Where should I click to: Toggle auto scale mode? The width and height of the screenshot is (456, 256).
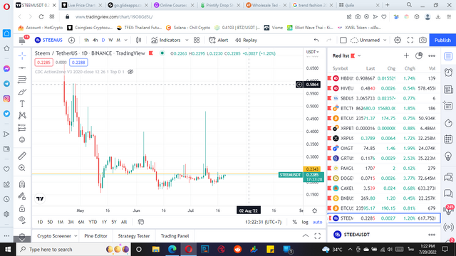[317, 222]
